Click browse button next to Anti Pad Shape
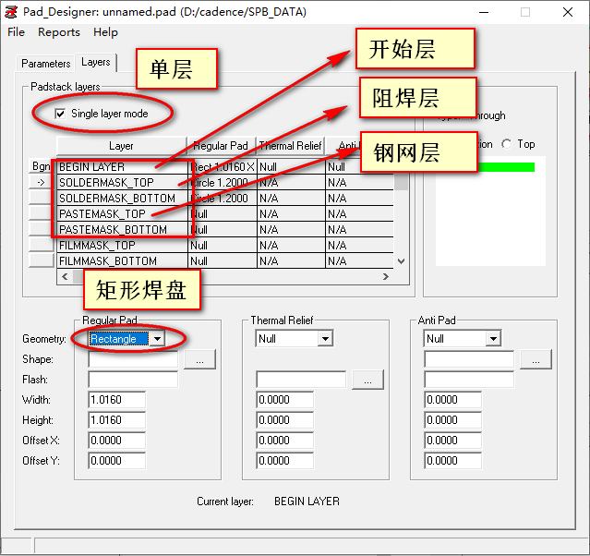This screenshot has height=556, width=590. tap(536, 359)
